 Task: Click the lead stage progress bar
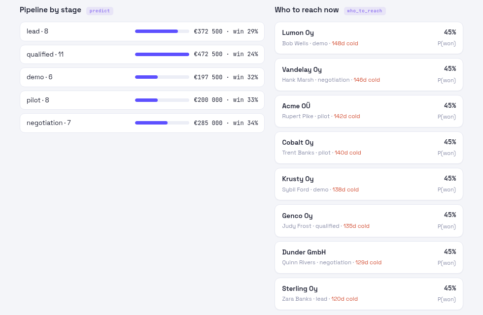click(162, 31)
